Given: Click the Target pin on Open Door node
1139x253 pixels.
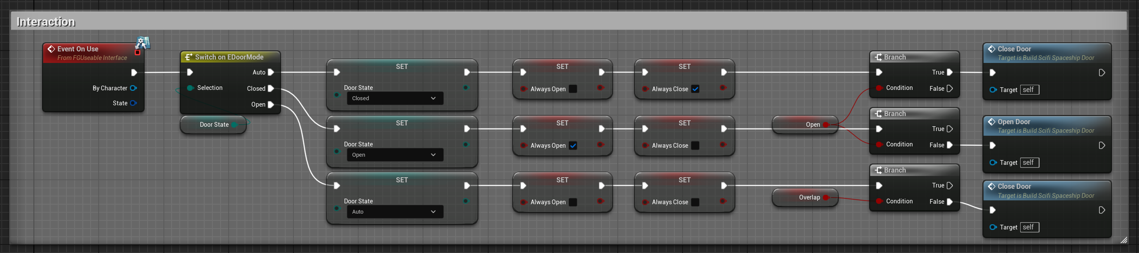Looking at the screenshot, I should pyautogui.click(x=993, y=163).
